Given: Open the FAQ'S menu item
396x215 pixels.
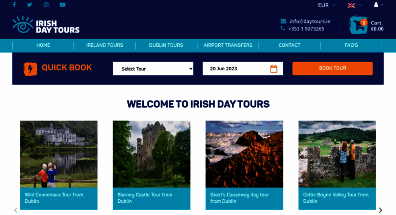Looking at the screenshot, I should tap(351, 45).
